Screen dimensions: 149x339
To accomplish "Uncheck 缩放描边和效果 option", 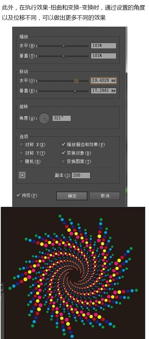I will click(63, 145).
